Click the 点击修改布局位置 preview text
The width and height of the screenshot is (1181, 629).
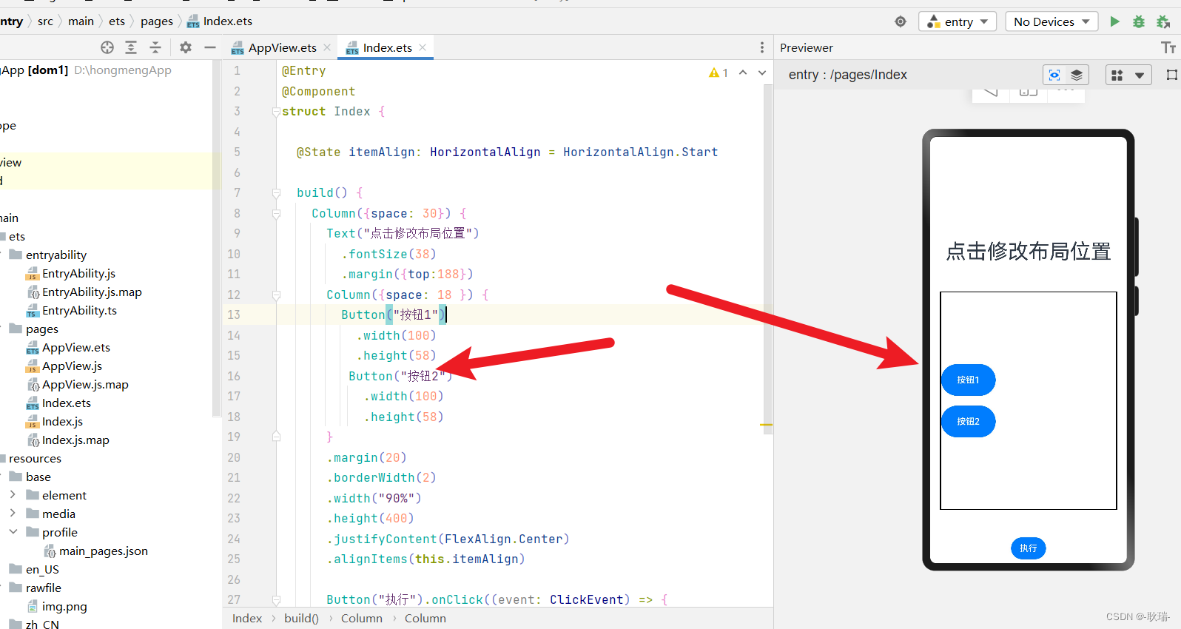pos(1029,252)
